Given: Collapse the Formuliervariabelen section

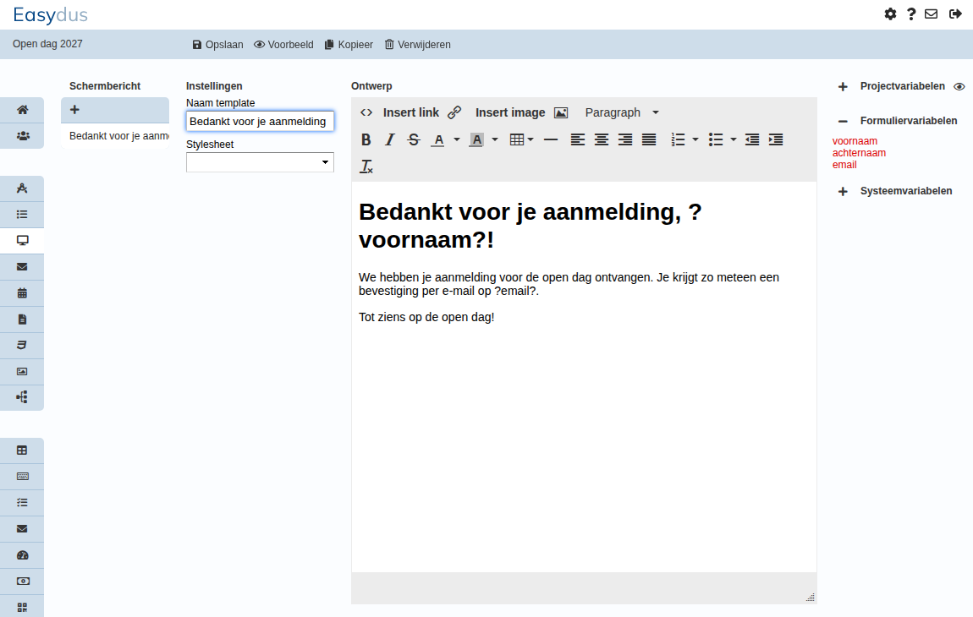Looking at the screenshot, I should click(x=843, y=122).
